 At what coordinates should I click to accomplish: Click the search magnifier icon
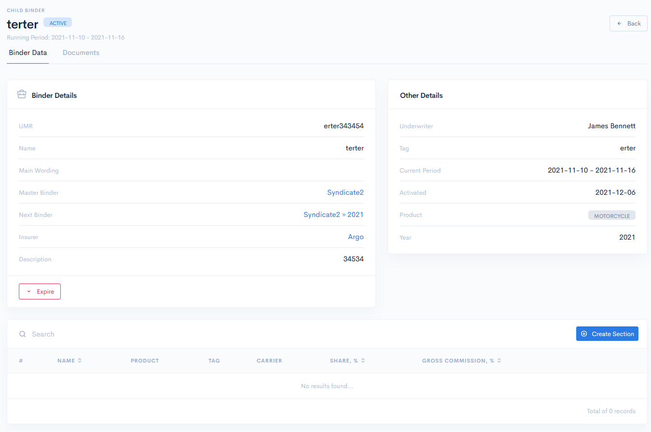coord(22,334)
